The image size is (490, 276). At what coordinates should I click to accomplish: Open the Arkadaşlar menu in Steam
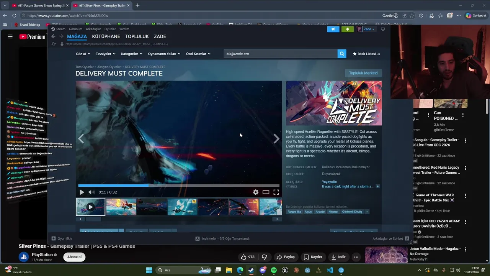pyautogui.click(x=93, y=29)
